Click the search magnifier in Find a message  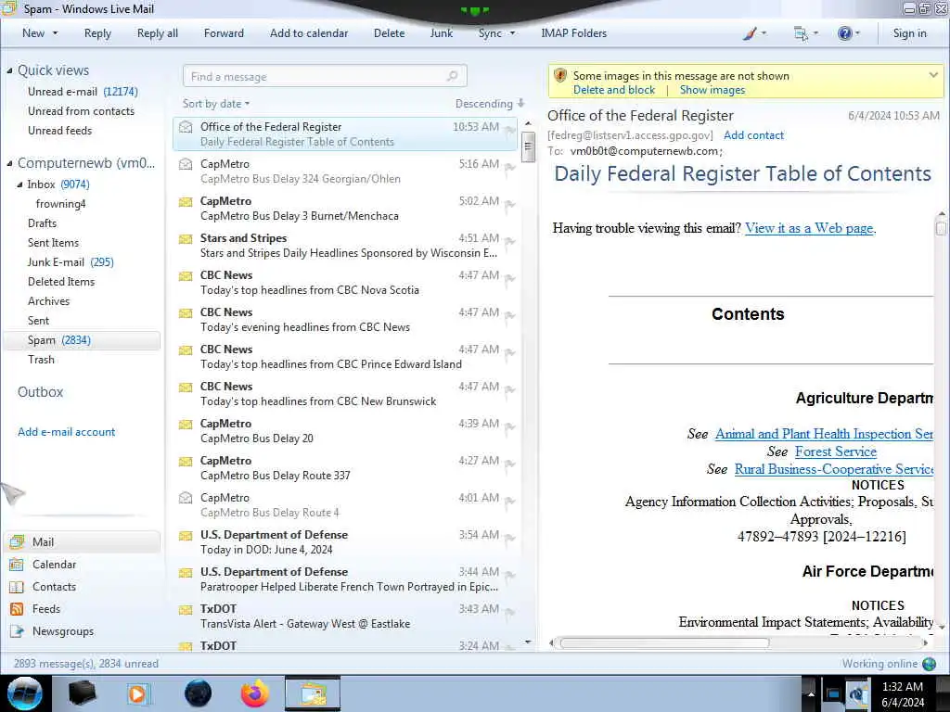[x=452, y=76]
